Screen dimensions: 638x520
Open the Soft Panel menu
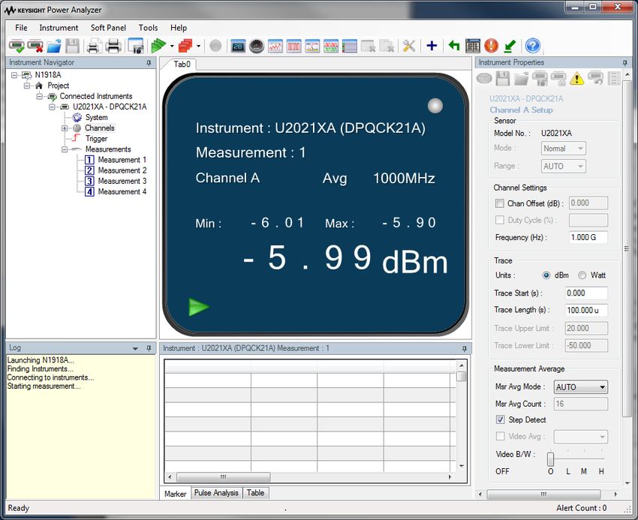pos(108,28)
